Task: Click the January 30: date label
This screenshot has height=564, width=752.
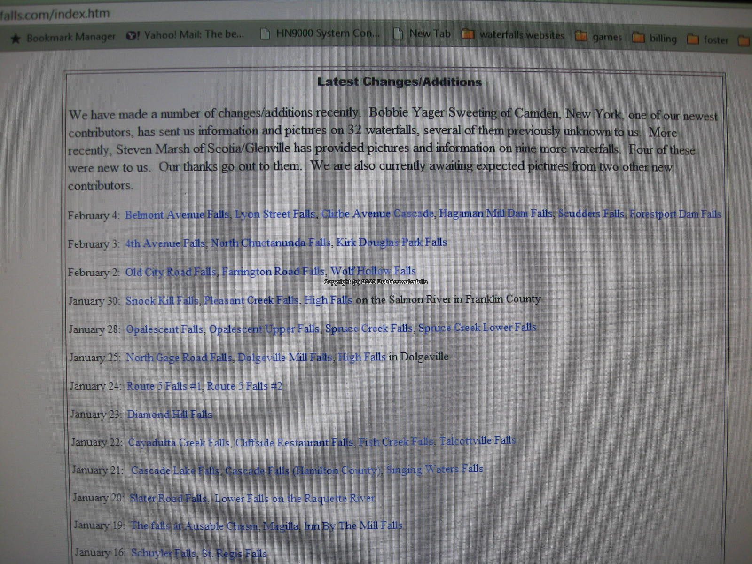Action: (x=94, y=301)
